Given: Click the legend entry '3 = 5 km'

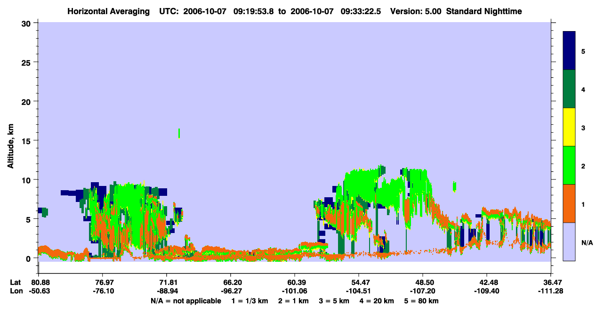Looking at the screenshot, I should [x=334, y=300].
